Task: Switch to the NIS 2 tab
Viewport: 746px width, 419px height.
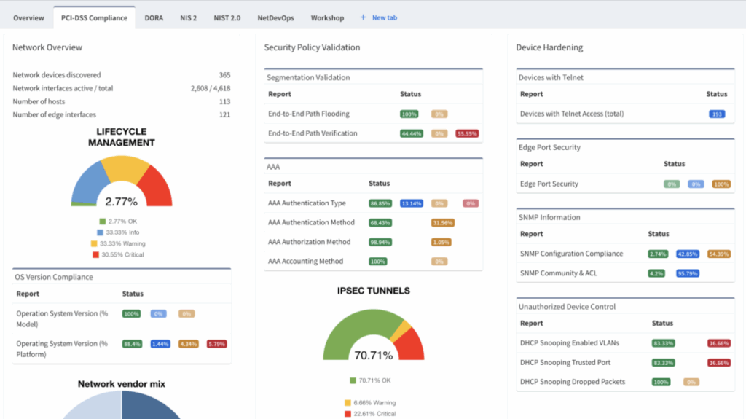Action: click(x=189, y=17)
